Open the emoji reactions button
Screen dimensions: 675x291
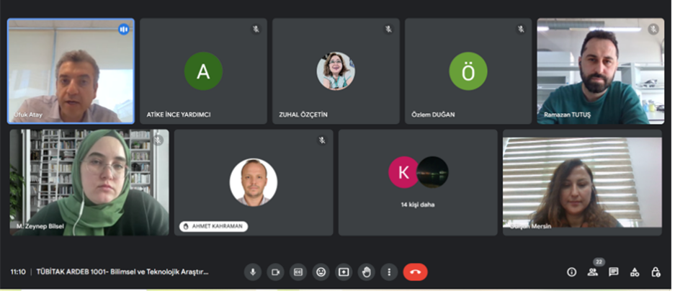[321, 272]
